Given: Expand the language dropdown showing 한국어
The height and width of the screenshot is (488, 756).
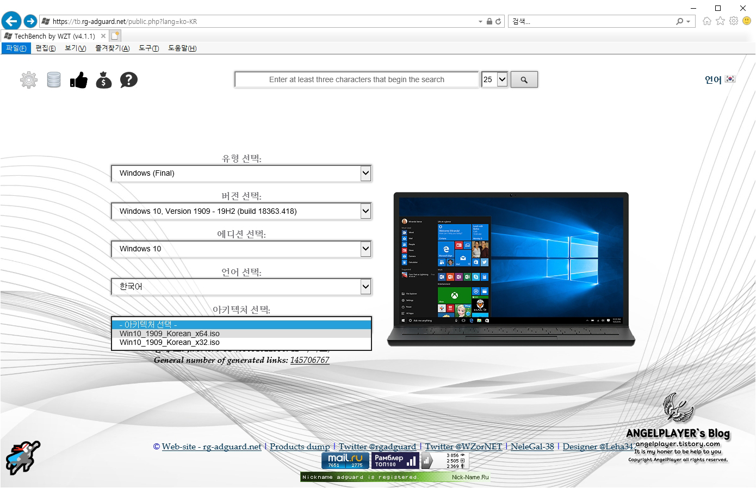Looking at the screenshot, I should pyautogui.click(x=365, y=286).
